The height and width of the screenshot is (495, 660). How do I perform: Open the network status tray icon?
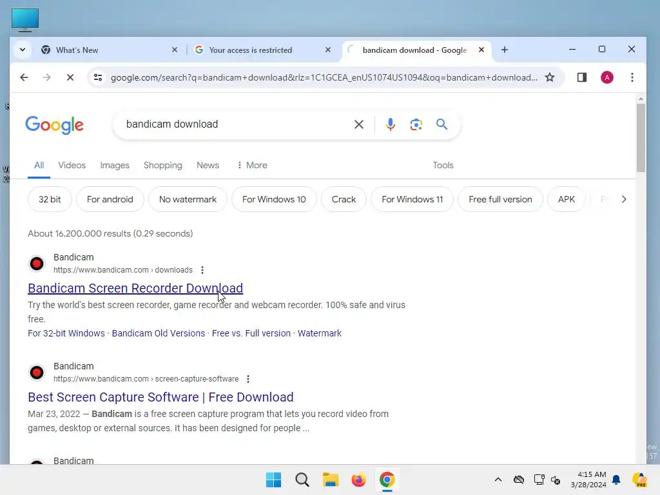(x=539, y=480)
